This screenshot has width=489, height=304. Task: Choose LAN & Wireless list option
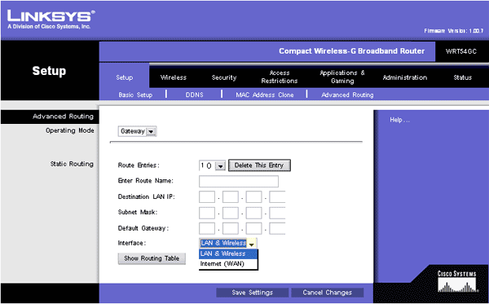(228, 253)
